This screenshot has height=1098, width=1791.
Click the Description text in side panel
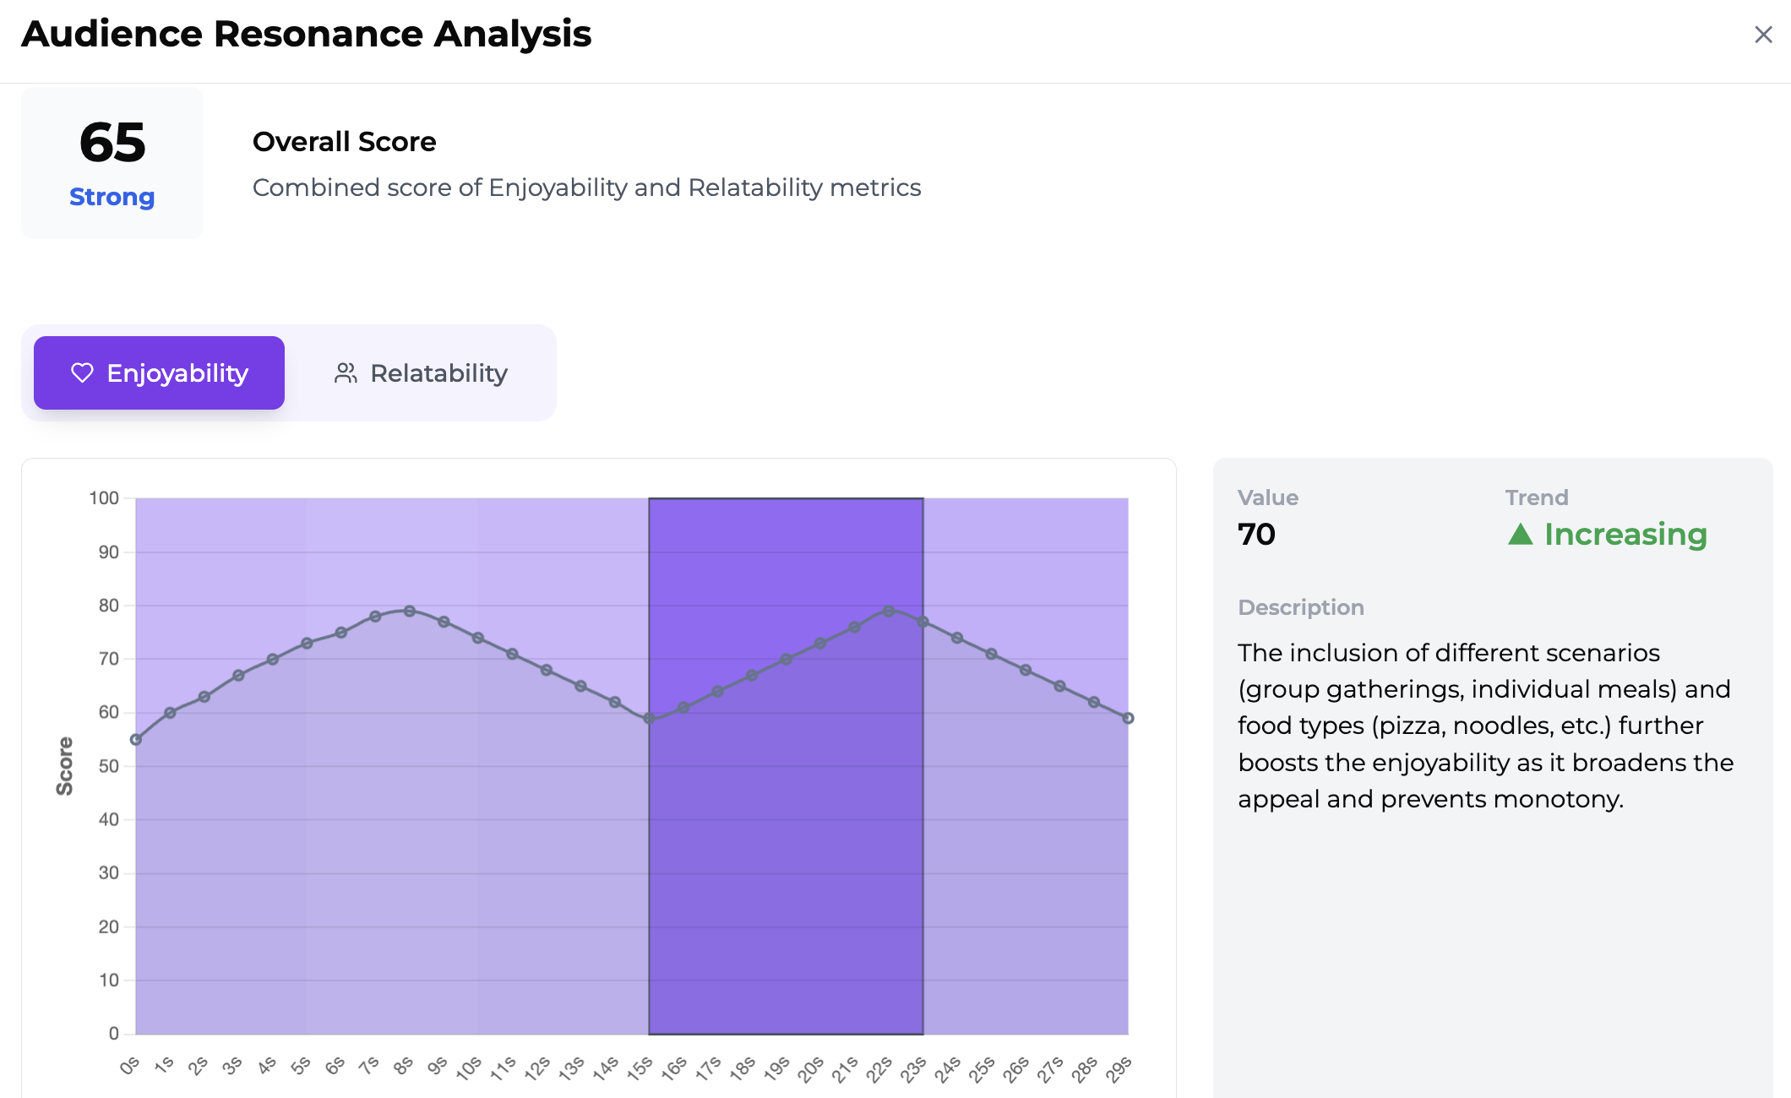click(x=1485, y=726)
